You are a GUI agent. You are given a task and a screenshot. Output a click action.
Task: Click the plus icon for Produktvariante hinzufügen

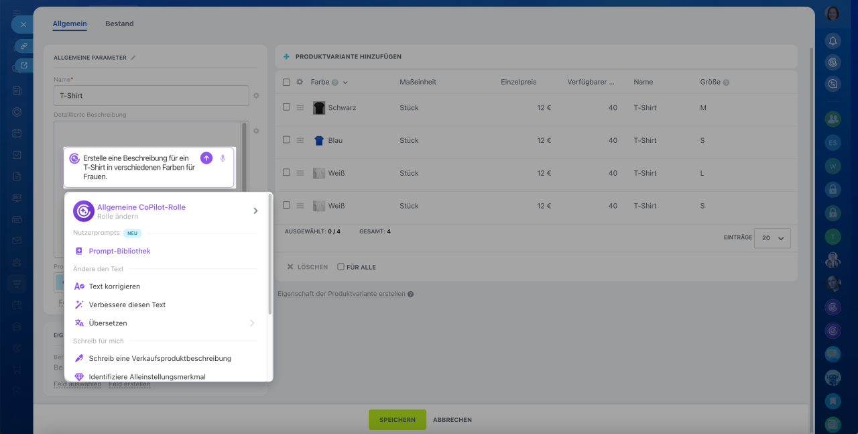(x=286, y=57)
